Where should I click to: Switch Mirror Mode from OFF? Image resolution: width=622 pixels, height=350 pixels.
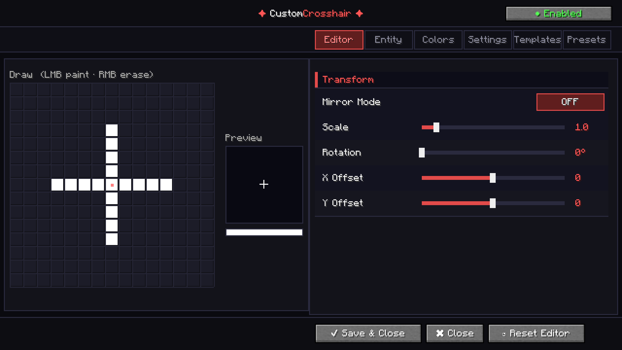point(570,102)
